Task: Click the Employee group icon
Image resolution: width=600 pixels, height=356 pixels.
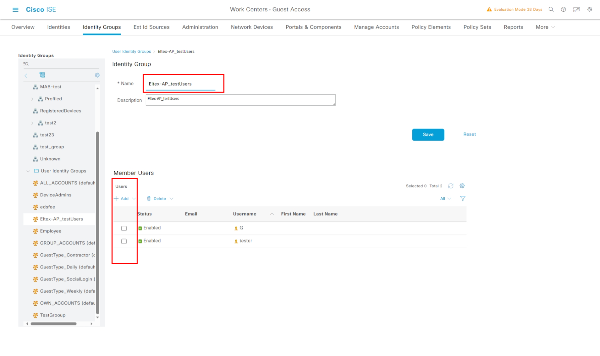Action: (x=36, y=231)
